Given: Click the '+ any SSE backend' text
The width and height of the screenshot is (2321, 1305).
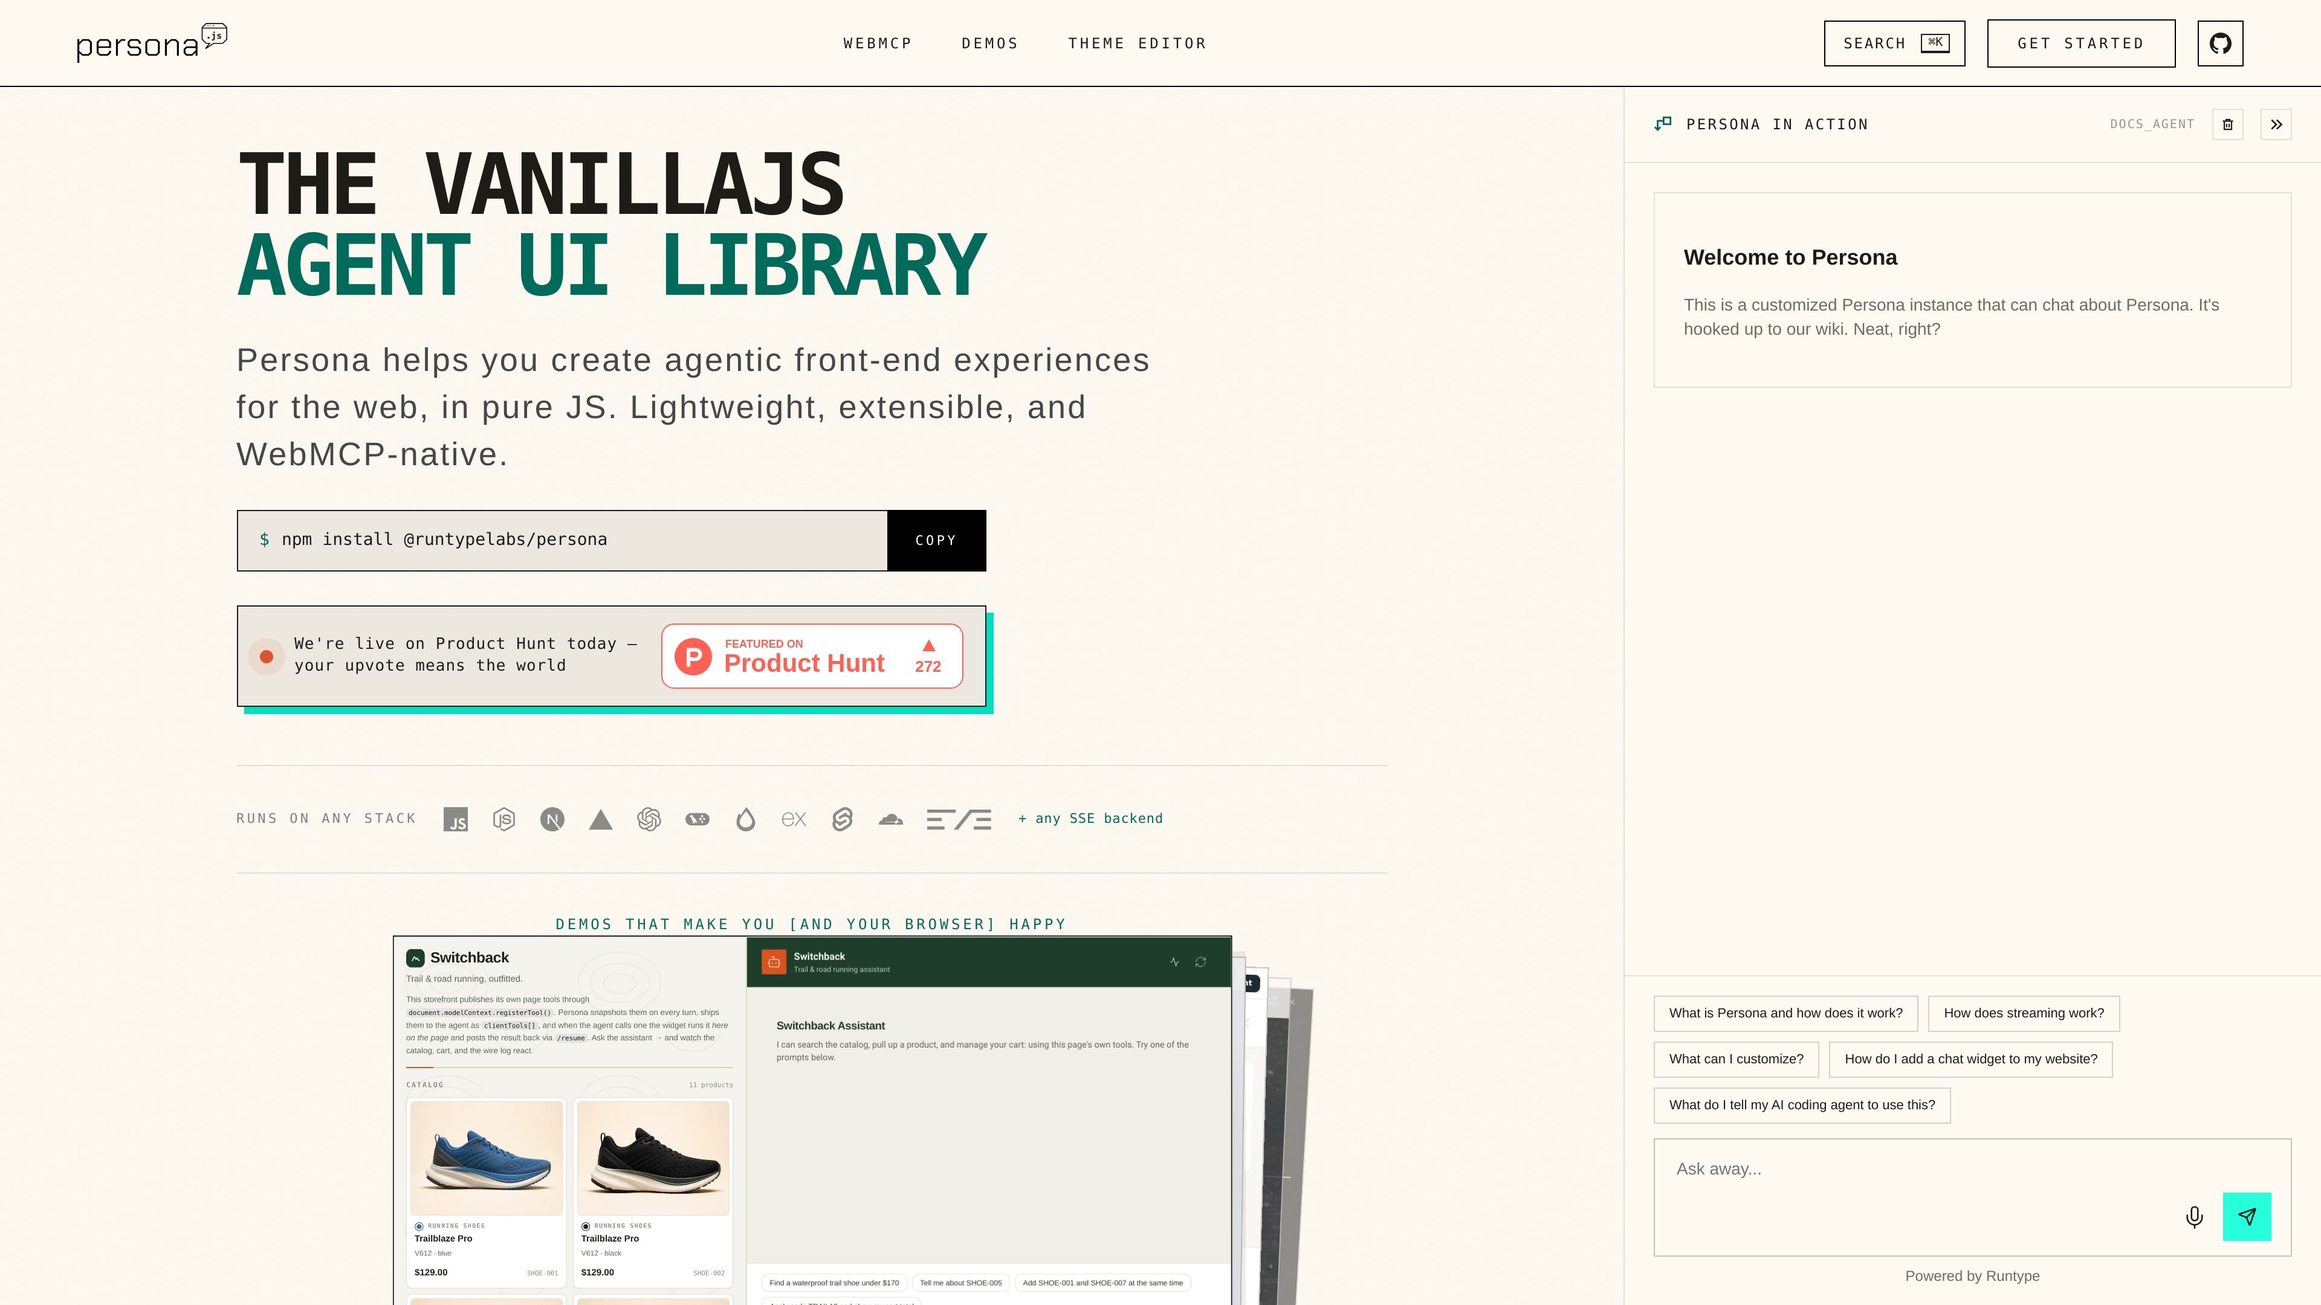Looking at the screenshot, I should click(x=1090, y=819).
